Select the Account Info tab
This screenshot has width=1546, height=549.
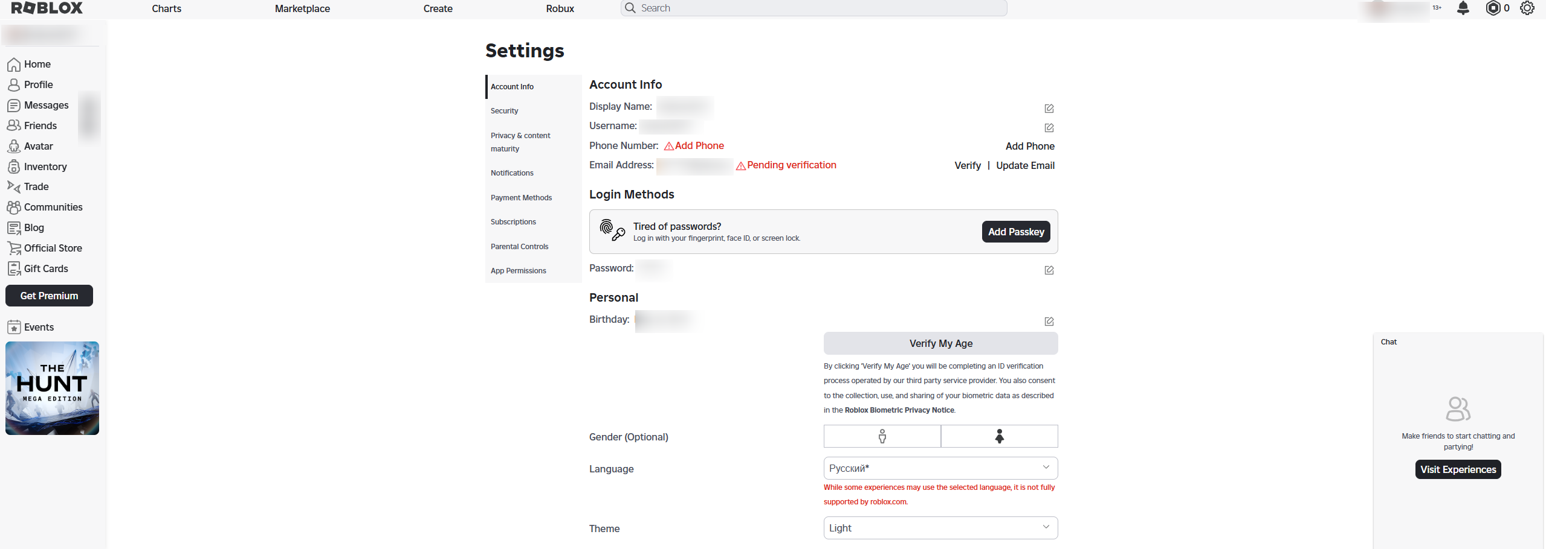point(533,87)
